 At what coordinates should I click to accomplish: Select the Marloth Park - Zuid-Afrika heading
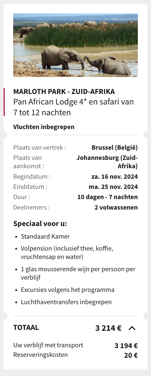pyautogui.click(x=64, y=92)
